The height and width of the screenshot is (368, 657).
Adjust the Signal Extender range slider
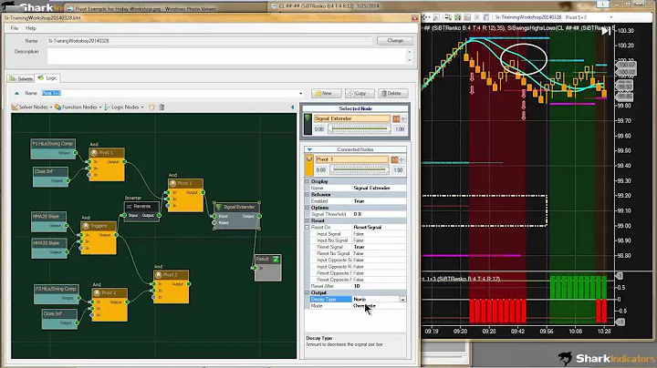(x=360, y=129)
